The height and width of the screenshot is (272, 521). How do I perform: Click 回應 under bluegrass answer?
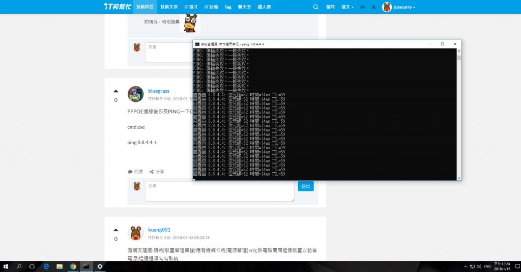pyautogui.click(x=135, y=172)
